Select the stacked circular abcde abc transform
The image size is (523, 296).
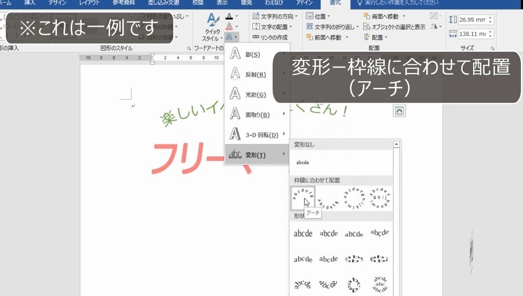tap(379, 284)
